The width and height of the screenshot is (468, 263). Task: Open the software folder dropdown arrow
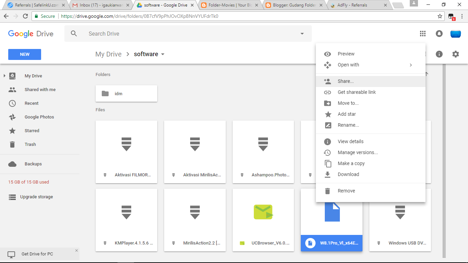163,54
